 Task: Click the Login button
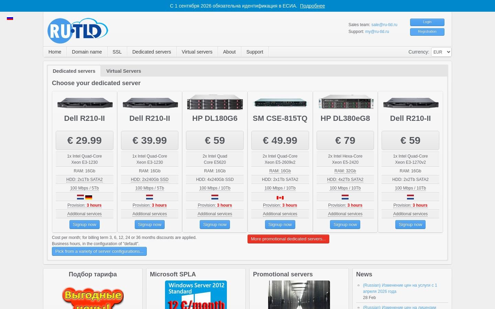point(427,22)
